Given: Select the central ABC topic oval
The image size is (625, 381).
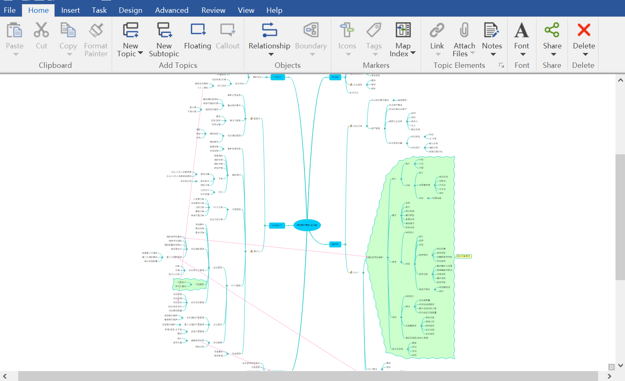Looking at the screenshot, I should tap(307, 225).
